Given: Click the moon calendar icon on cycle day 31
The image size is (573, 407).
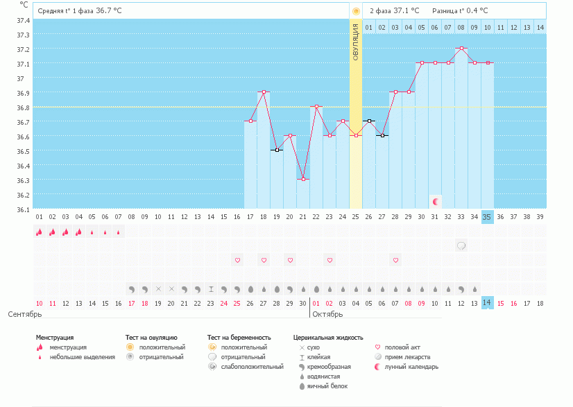Looking at the screenshot, I should click(435, 202).
